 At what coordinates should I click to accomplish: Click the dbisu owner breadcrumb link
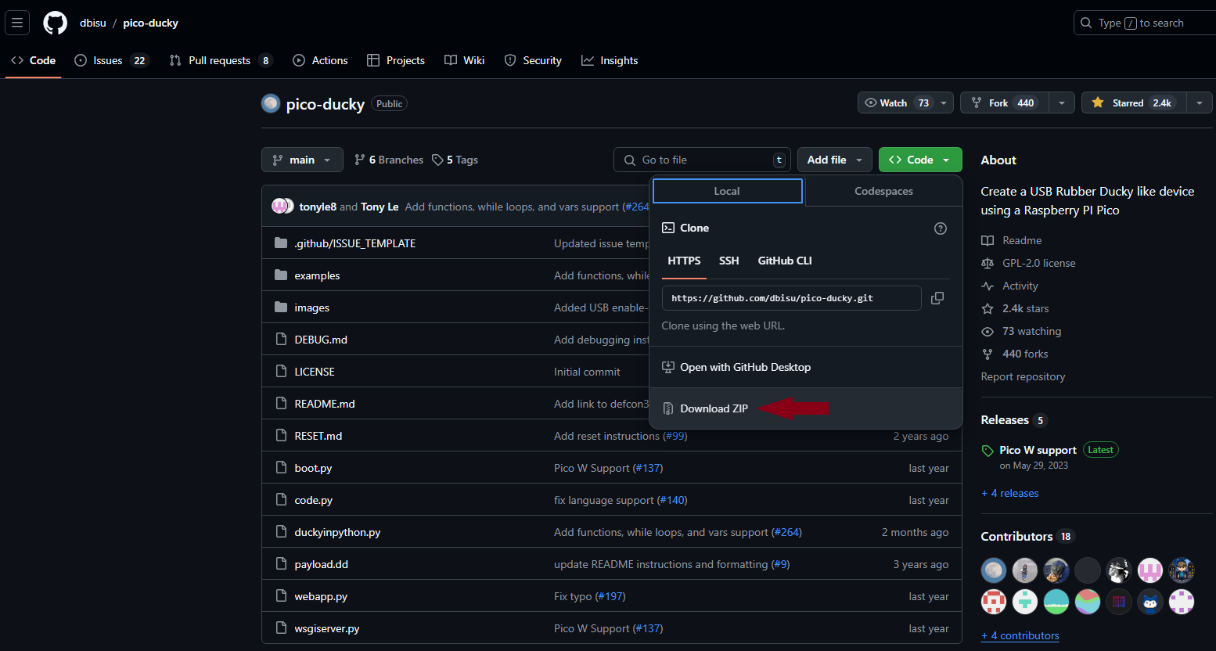[92, 23]
